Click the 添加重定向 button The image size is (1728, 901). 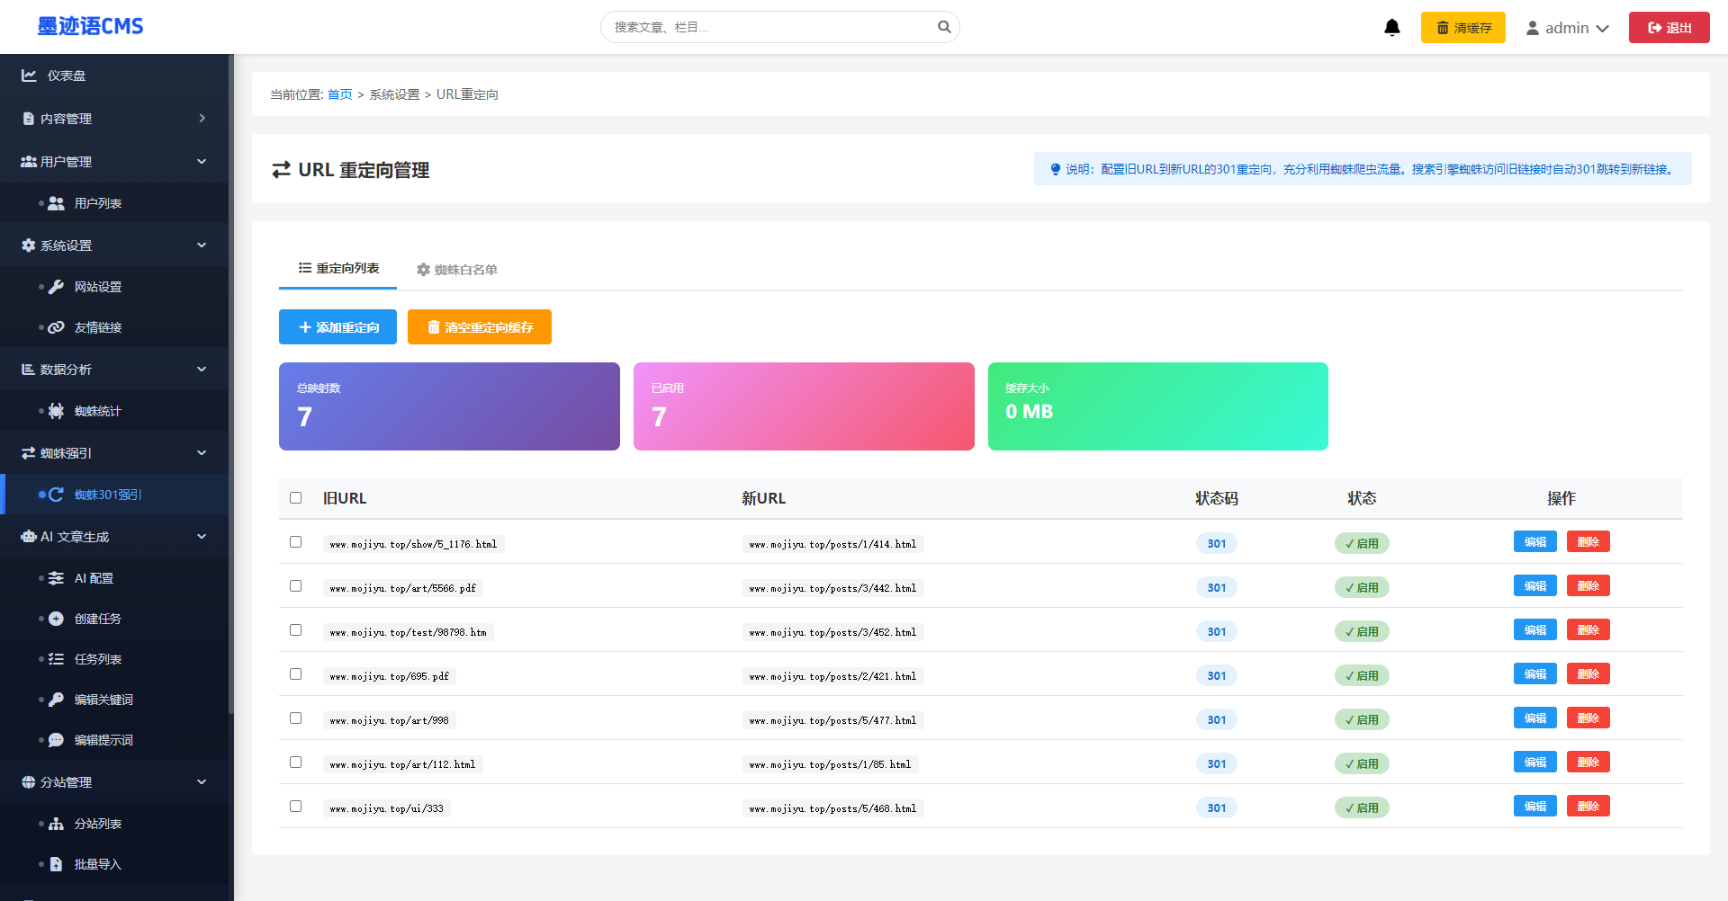[x=337, y=327]
